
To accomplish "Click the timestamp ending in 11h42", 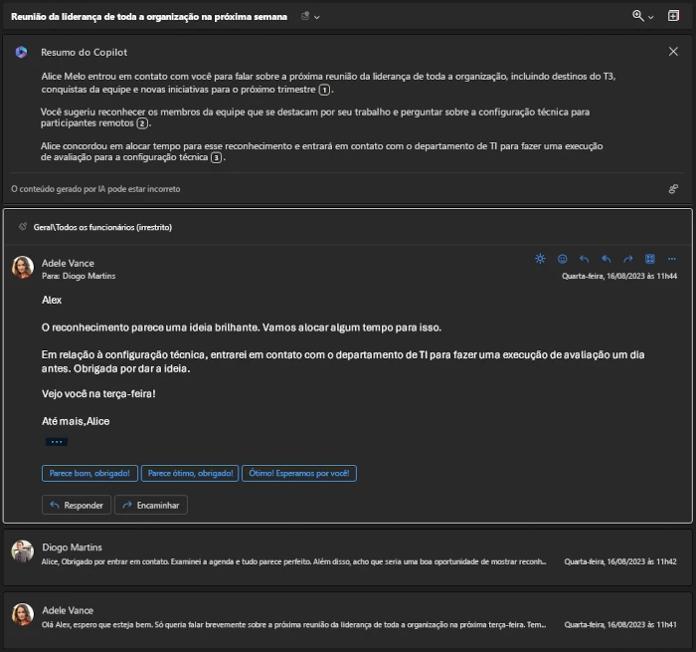I will pos(620,561).
